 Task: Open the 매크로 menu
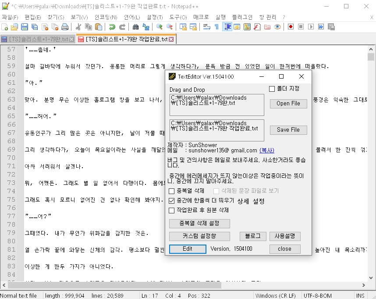point(201,17)
